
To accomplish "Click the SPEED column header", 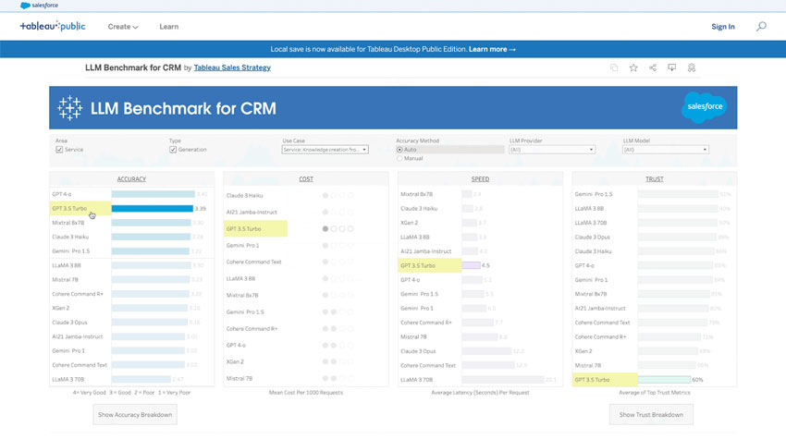I will (480, 179).
